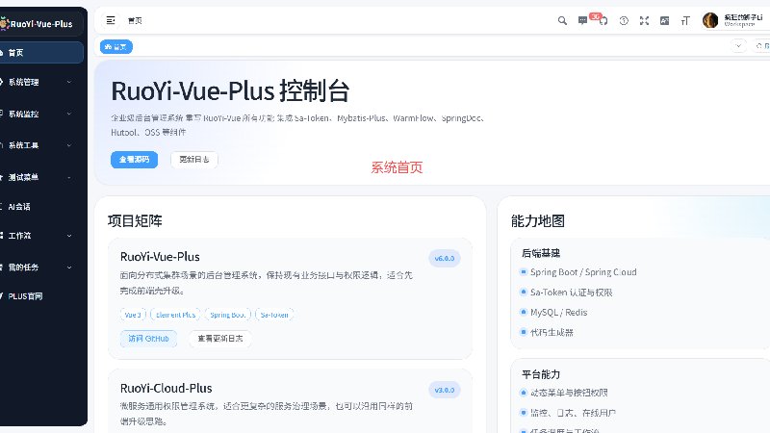Click the 动态菜单与按钮权限 list item
The height and width of the screenshot is (433, 770).
pyautogui.click(x=569, y=393)
